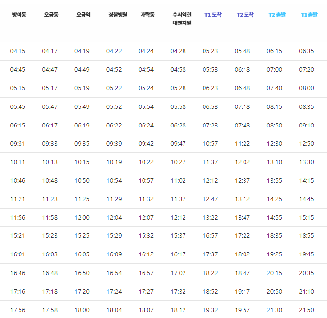Click the 10:19 cell in 경찰병원 column
This screenshot has width=327, height=318.
(114, 162)
